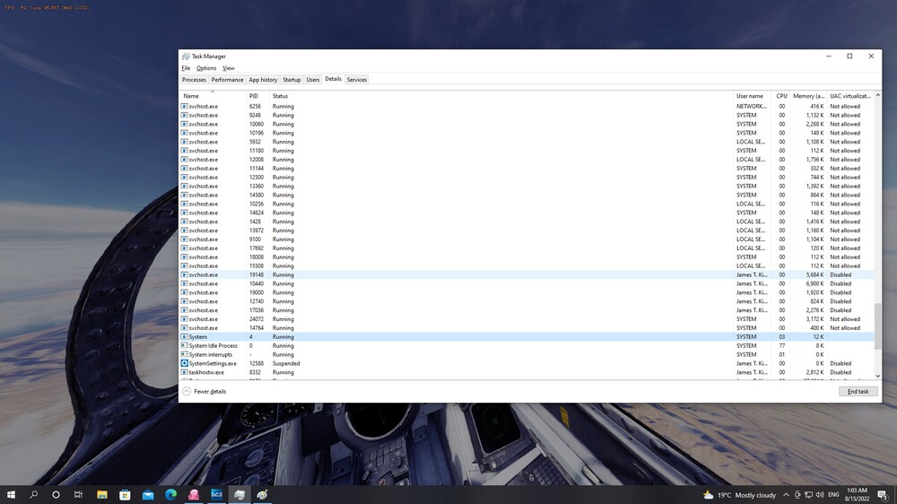This screenshot has width=897, height=504.
Task: Click the SystemSettings.exe gear icon
Action: click(184, 363)
